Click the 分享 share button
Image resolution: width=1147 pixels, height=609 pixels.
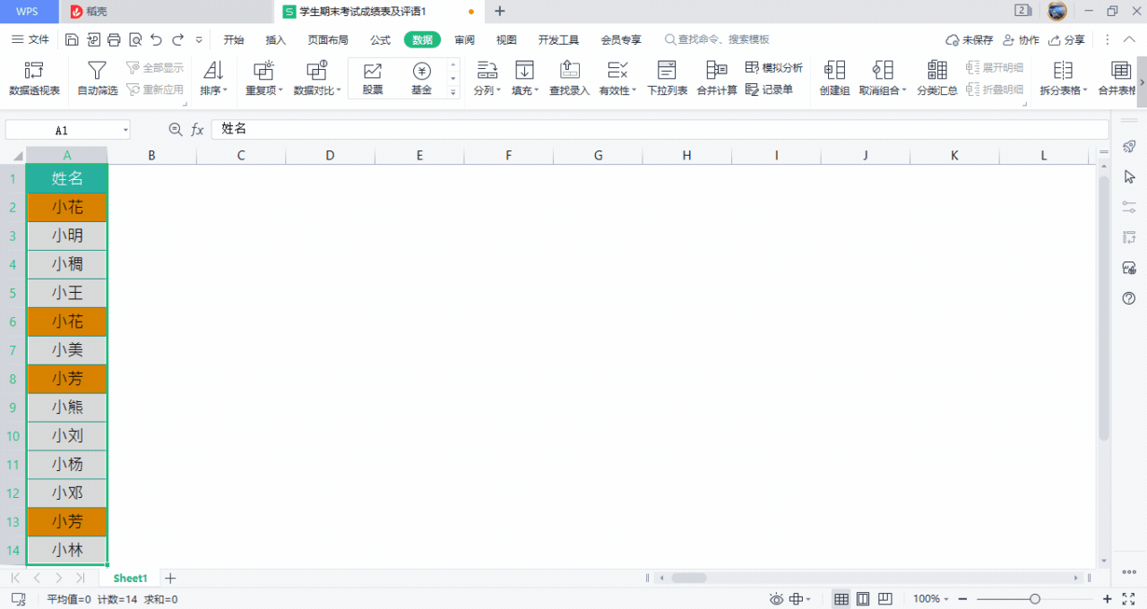(1066, 39)
